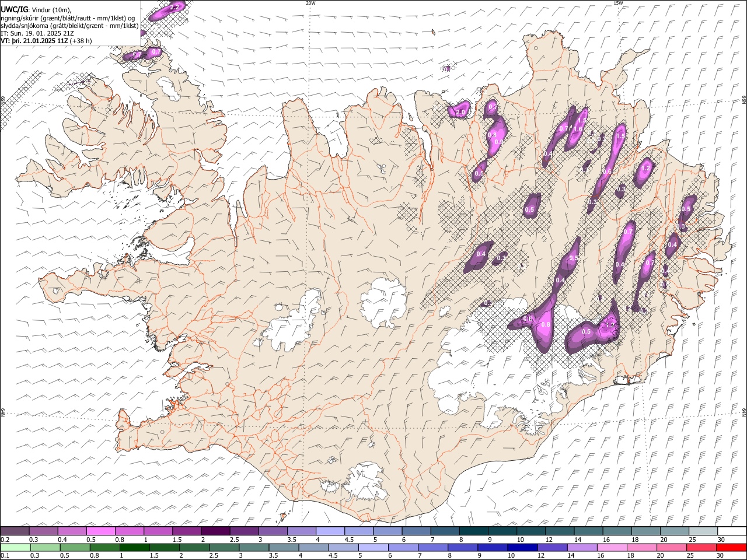Click the '20W' longitude label
Screen dimensions: 747x560
pyautogui.click(x=310, y=3)
